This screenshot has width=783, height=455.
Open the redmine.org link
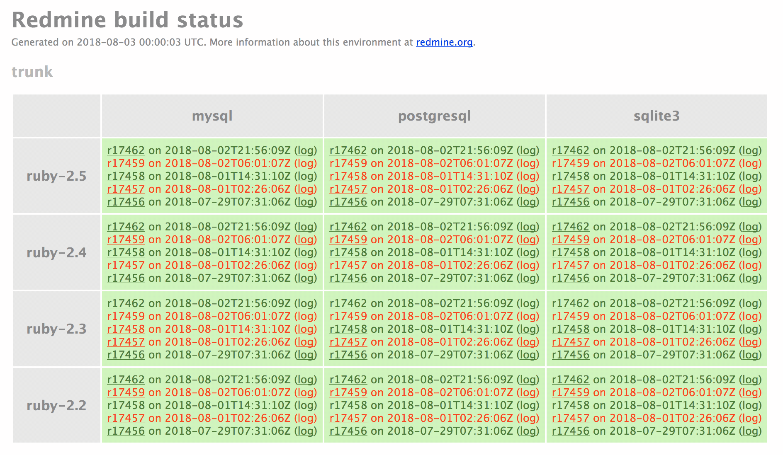coord(444,42)
